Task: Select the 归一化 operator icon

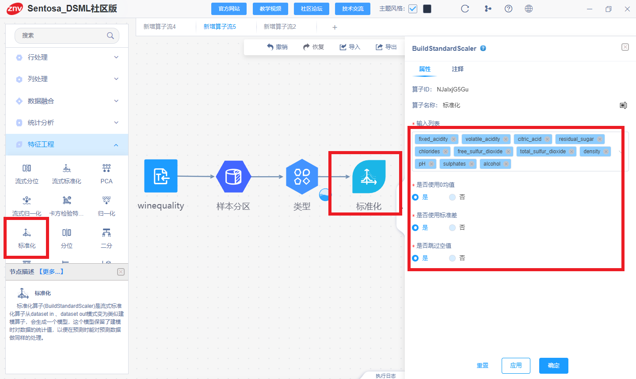Action: (107, 201)
